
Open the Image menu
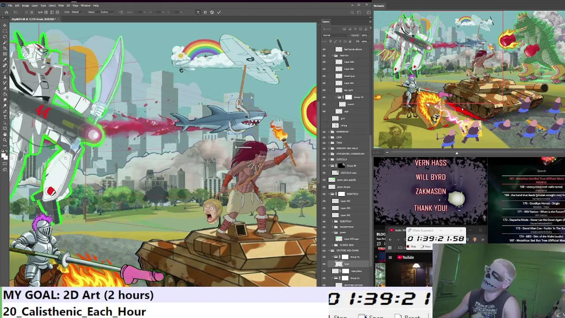click(25, 5)
